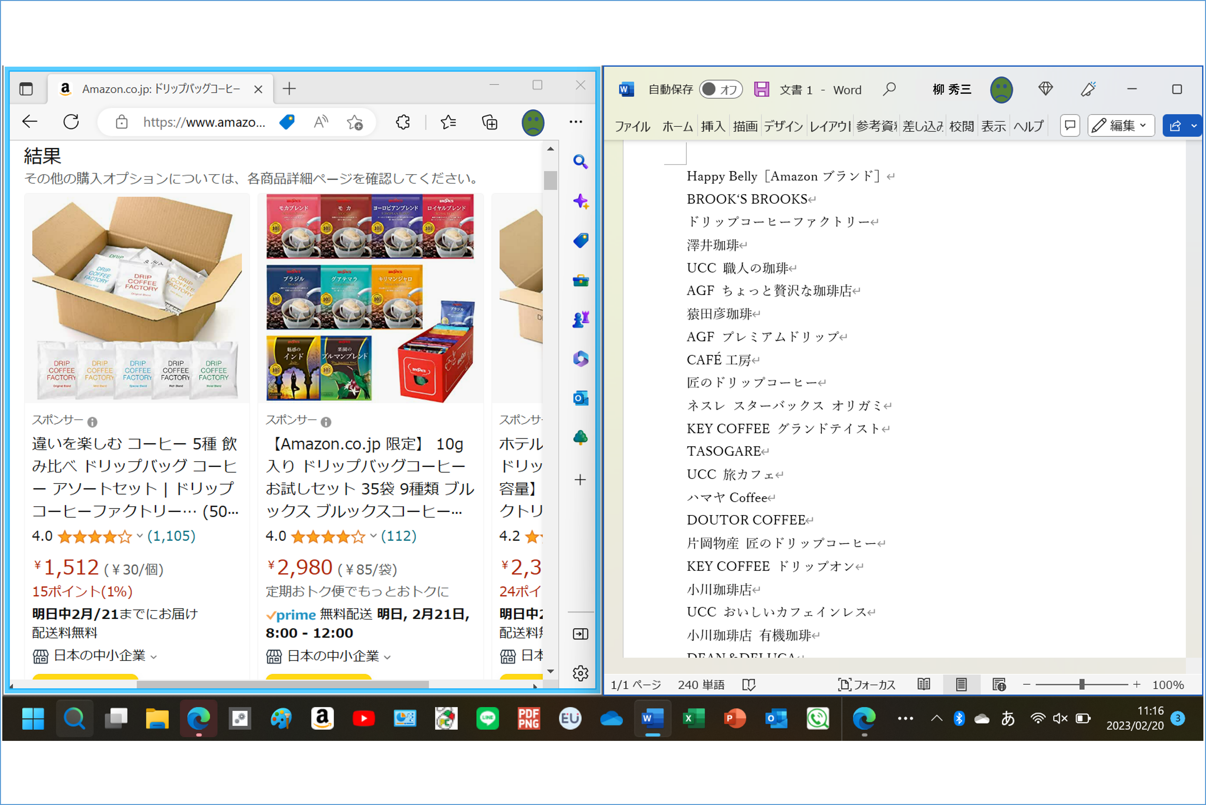Viewport: 1206px width, 805px height.
Task: Switch to Word Web Layout view
Action: tap(999, 684)
